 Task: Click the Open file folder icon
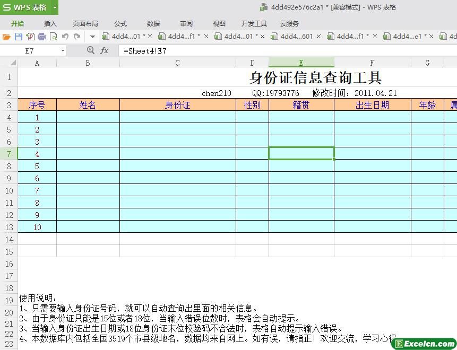[6, 37]
